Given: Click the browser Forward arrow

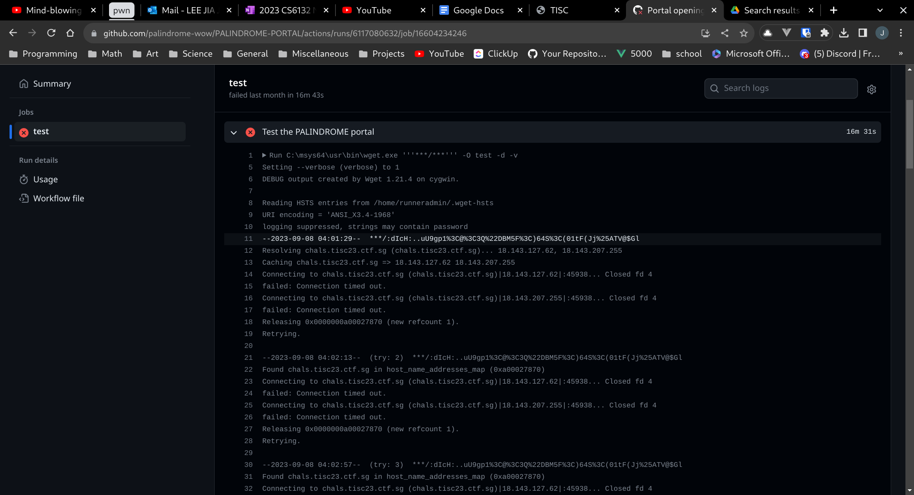Looking at the screenshot, I should point(32,33).
